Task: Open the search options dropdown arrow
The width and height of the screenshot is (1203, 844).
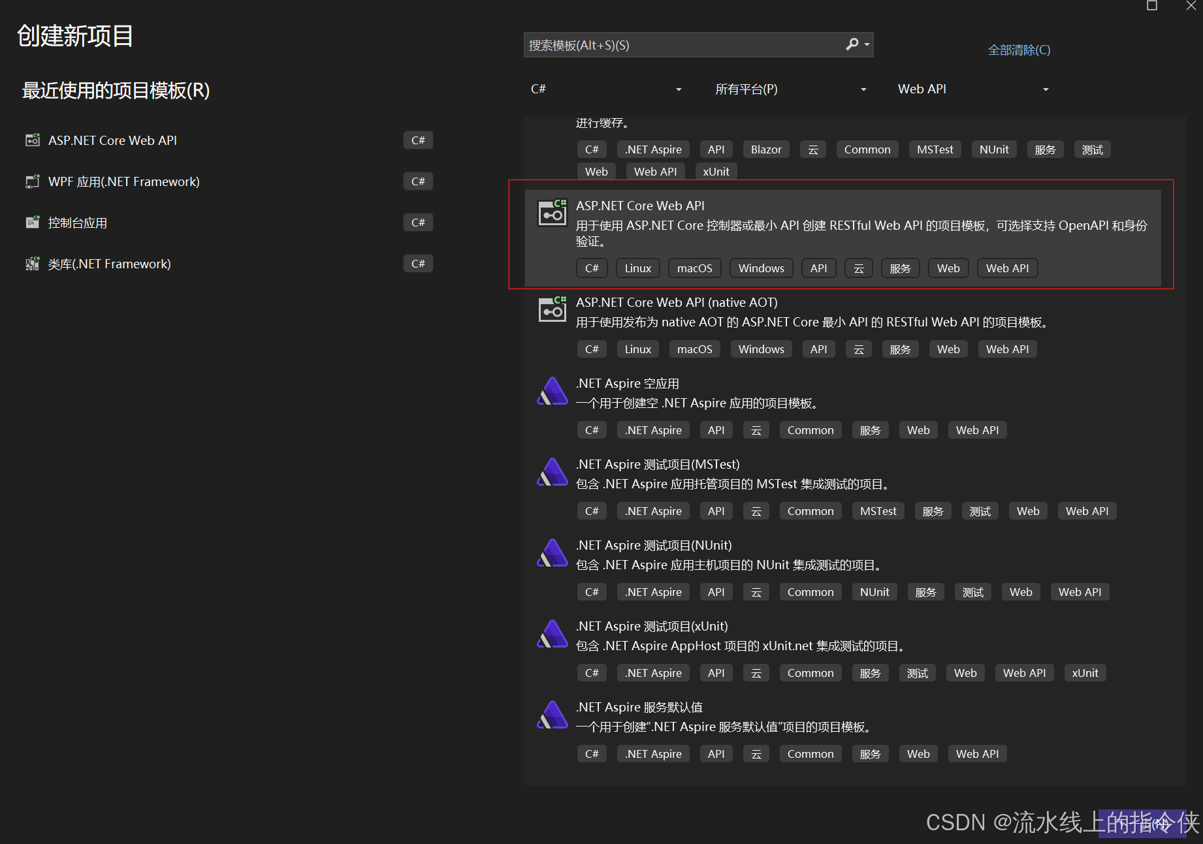Action: 867,45
